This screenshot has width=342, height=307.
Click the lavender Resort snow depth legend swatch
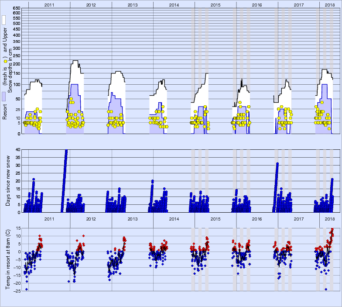point(3,97)
